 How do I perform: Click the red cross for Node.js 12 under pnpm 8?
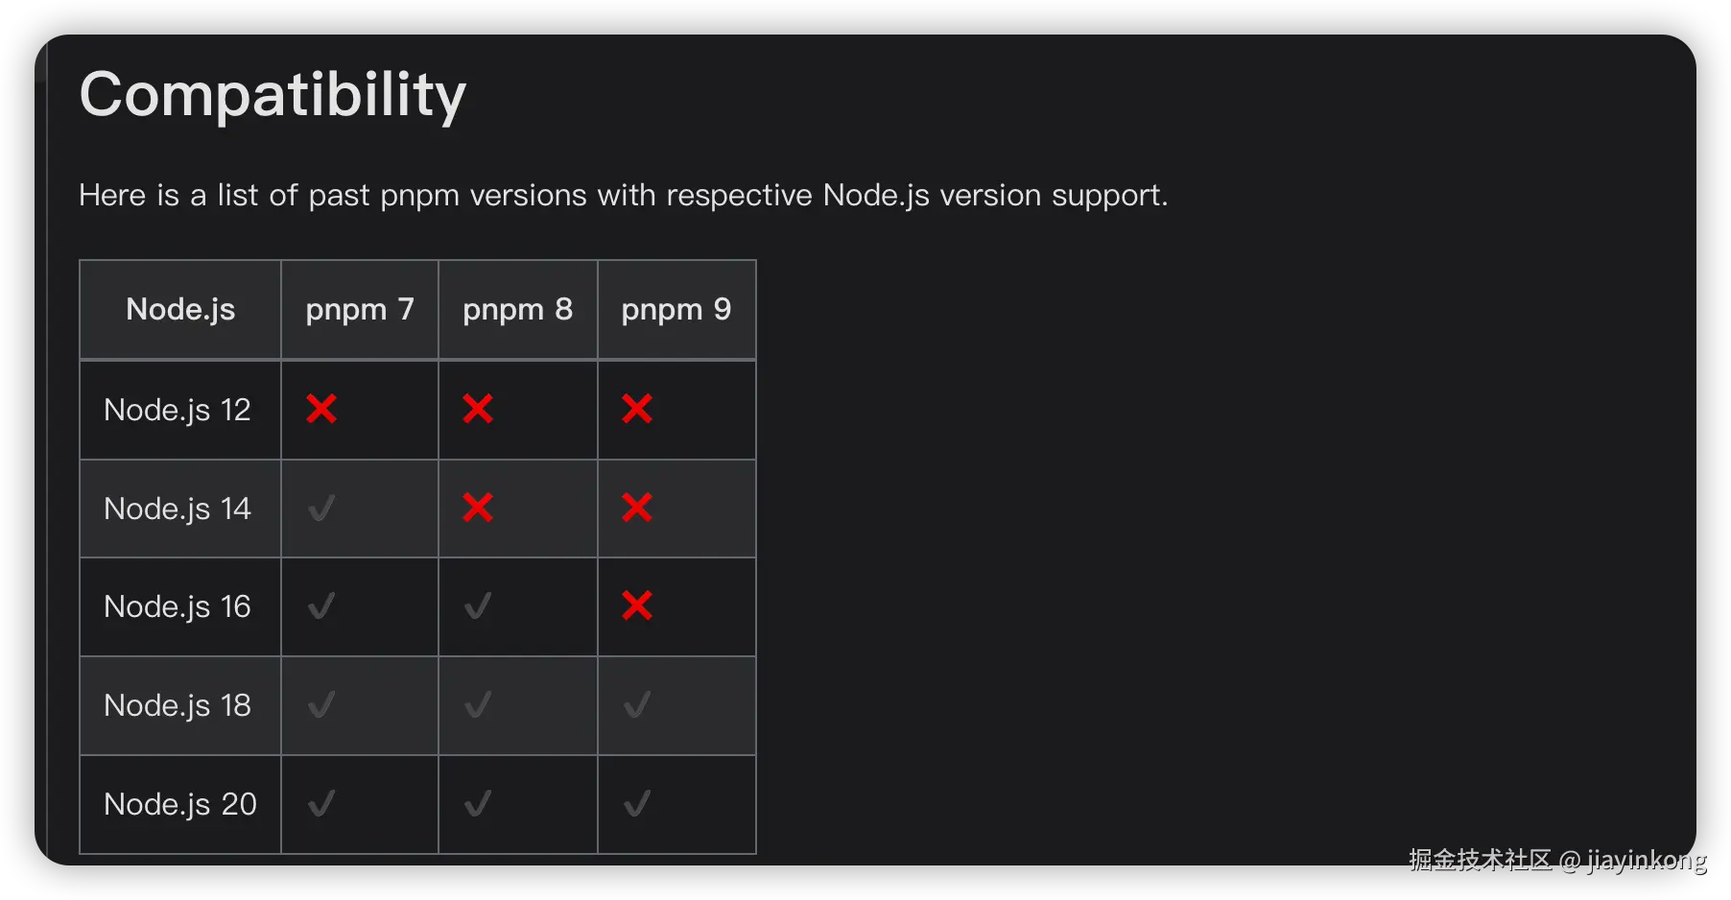coord(478,409)
